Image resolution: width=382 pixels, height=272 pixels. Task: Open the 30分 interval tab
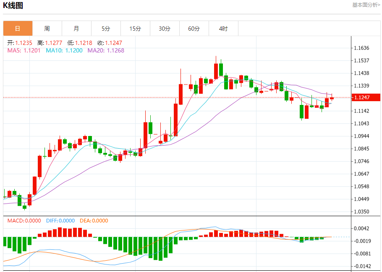tap(165, 29)
